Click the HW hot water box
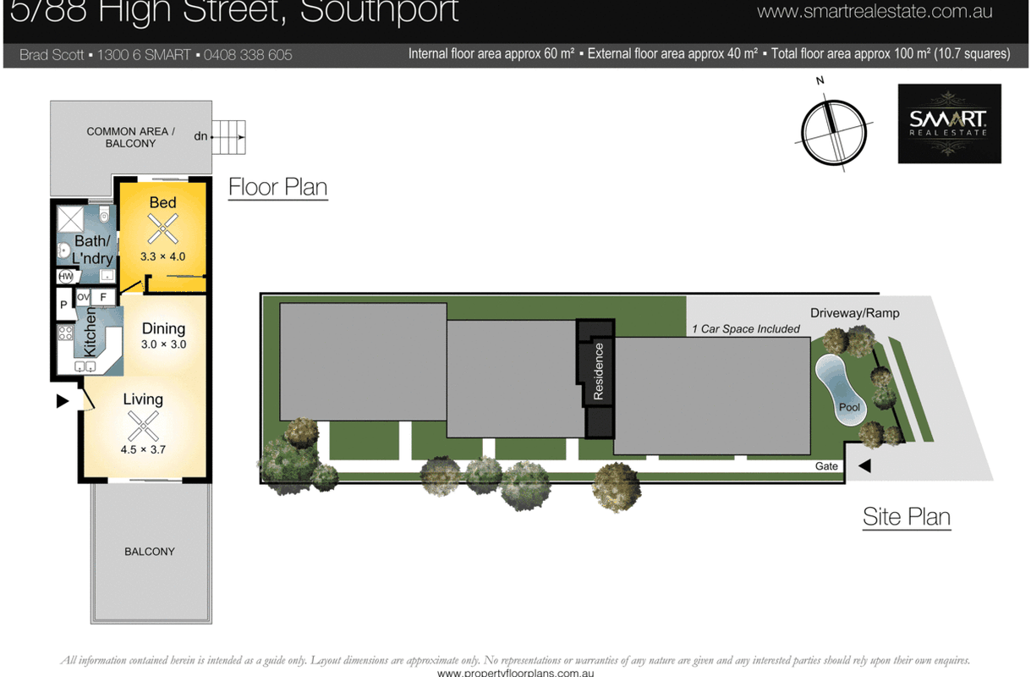Image resolution: width=1031 pixels, height=677 pixels. coord(66,277)
